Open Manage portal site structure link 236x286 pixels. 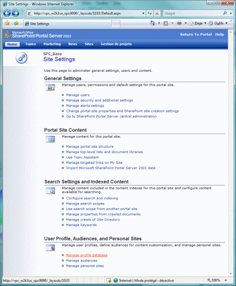click(90, 146)
